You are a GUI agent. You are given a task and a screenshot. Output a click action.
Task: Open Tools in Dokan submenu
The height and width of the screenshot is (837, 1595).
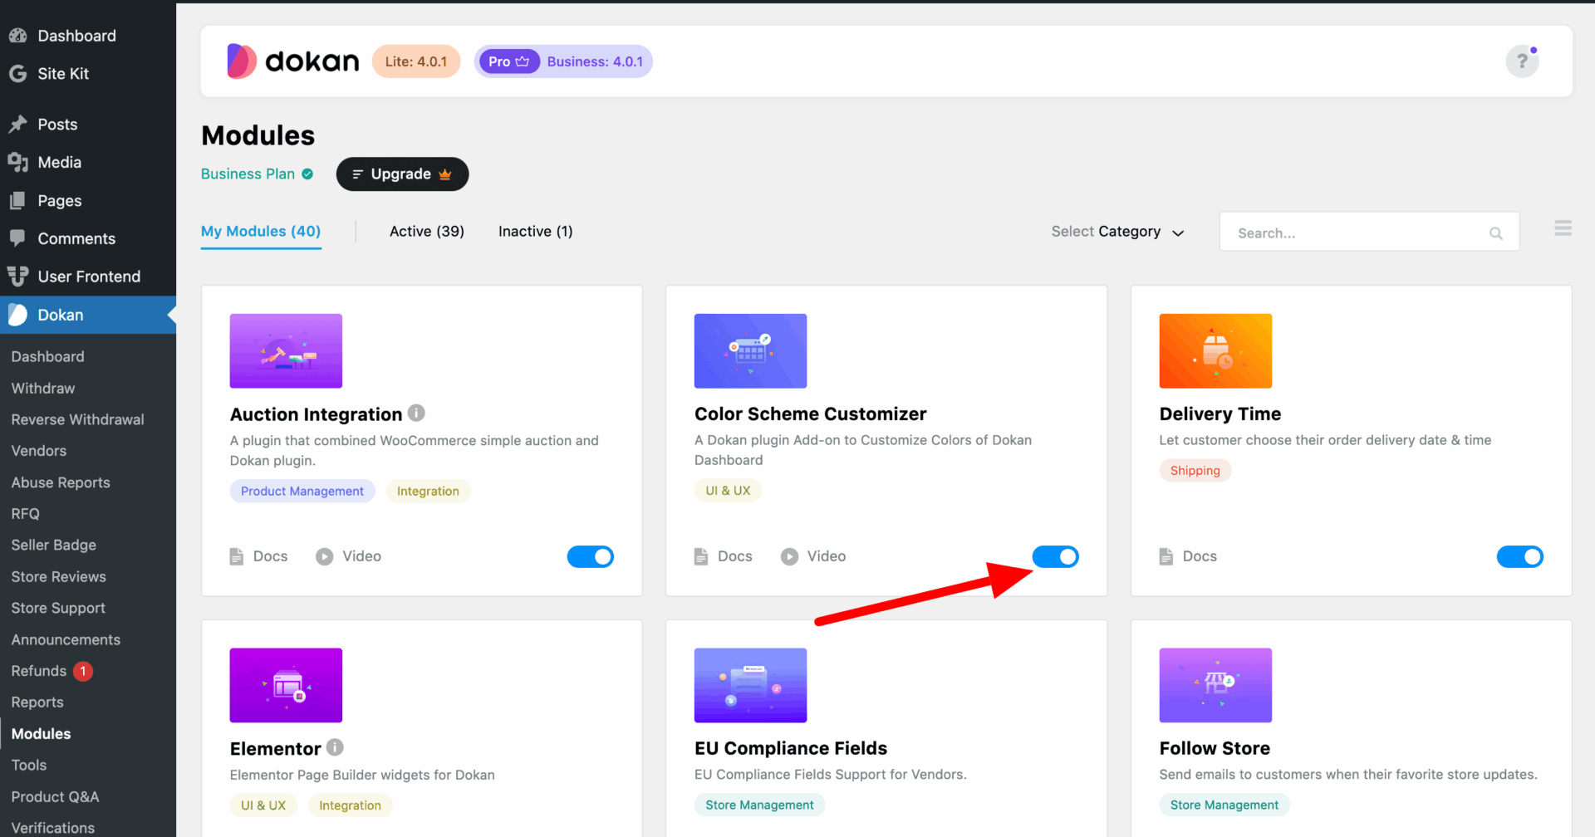click(x=29, y=765)
